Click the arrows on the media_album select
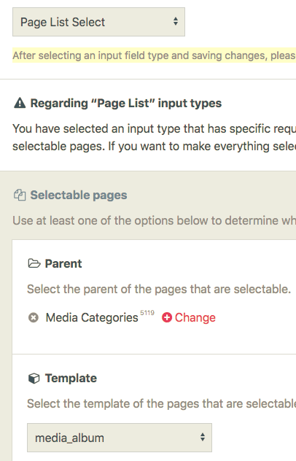This screenshot has width=296, height=461. pos(203,437)
